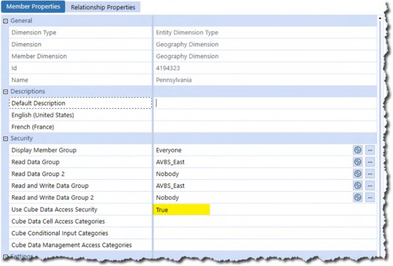Open the ellipsis browse for Read Data Group 2

point(370,174)
